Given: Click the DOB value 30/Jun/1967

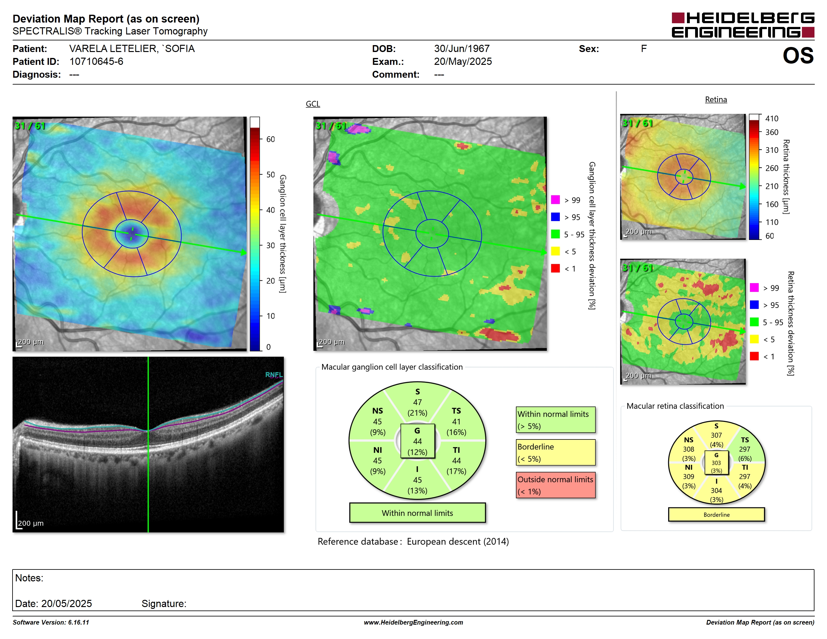Looking at the screenshot, I should (462, 49).
